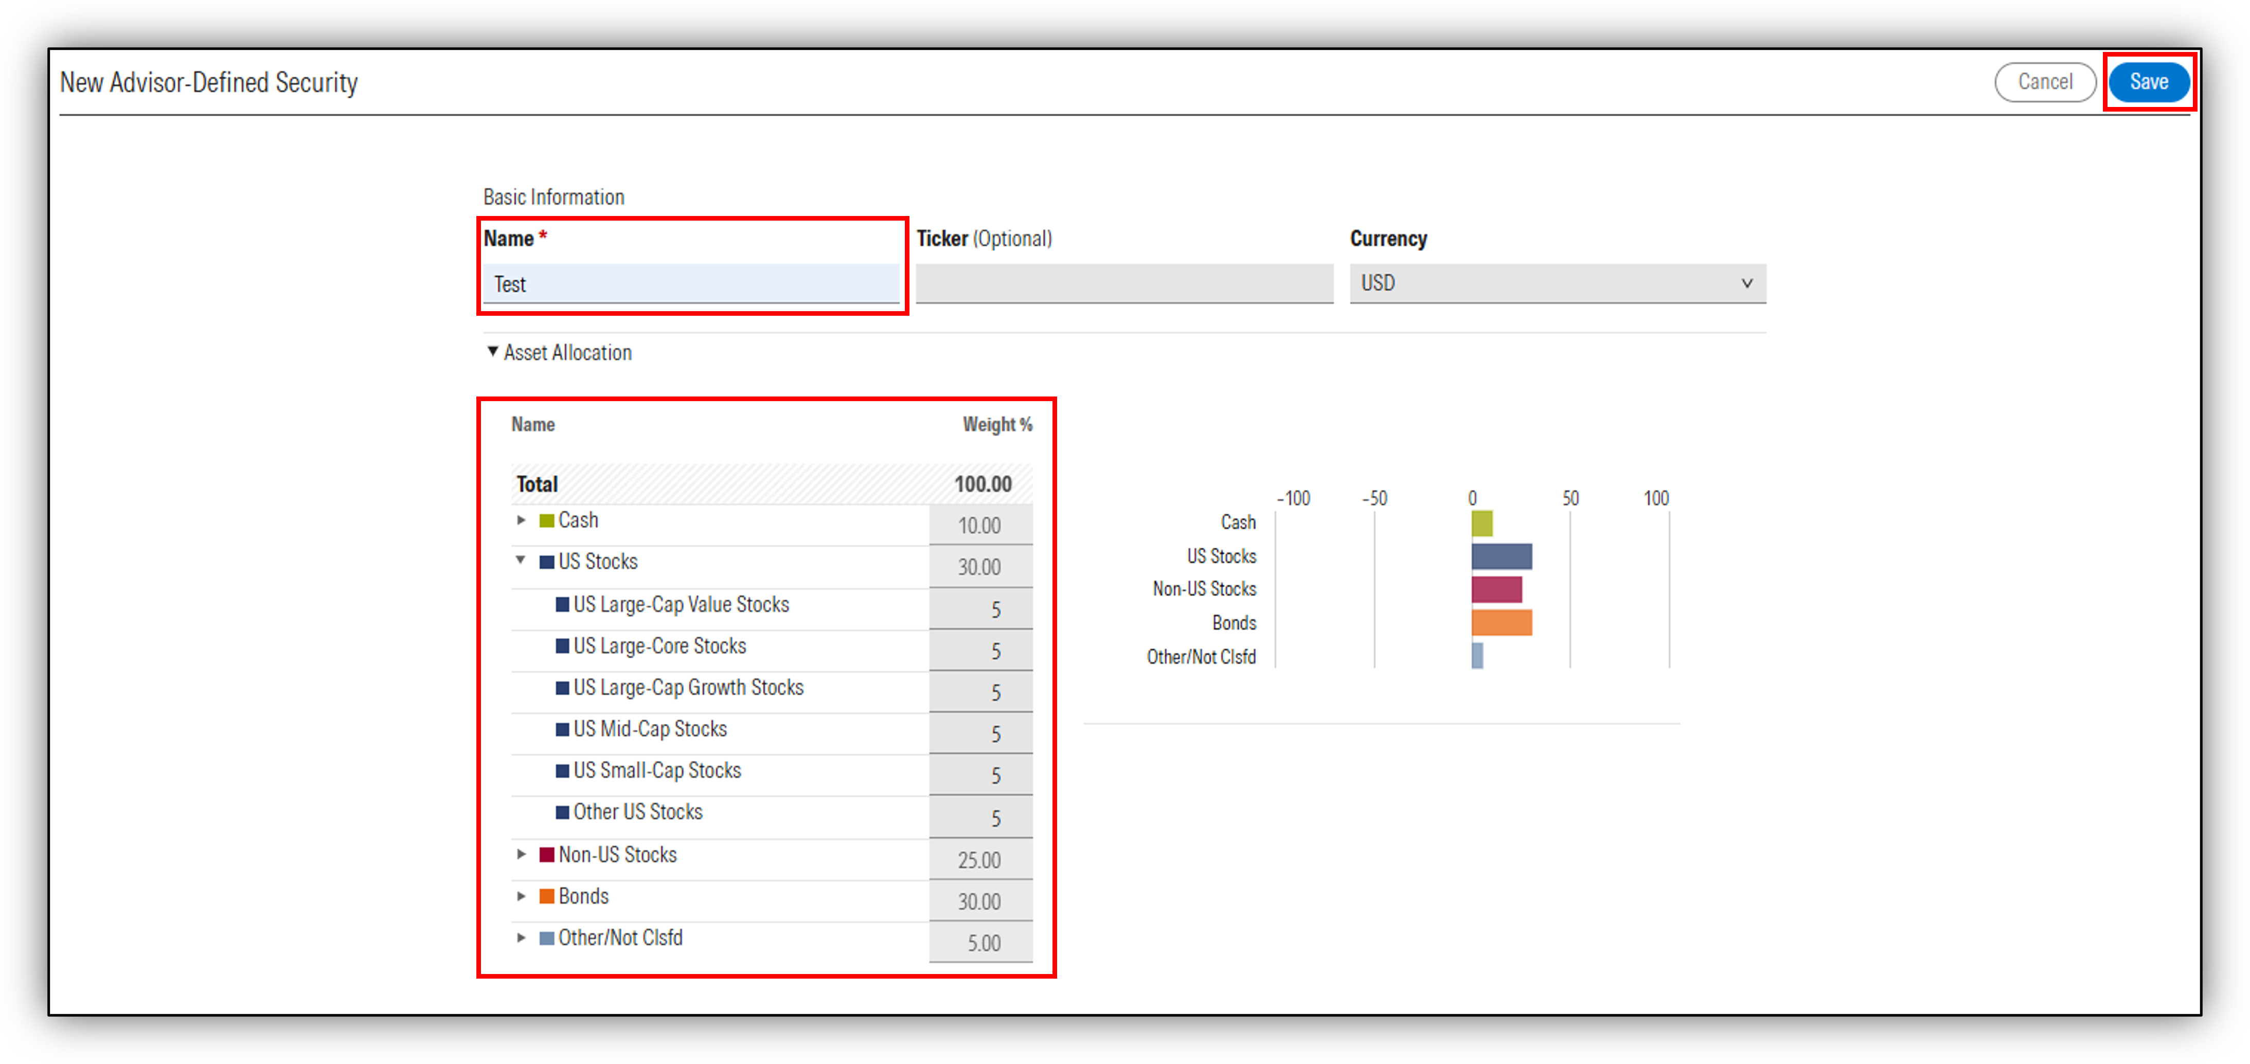Click the Total row value 100.00
The height and width of the screenshot is (1064, 2250).
tap(983, 484)
